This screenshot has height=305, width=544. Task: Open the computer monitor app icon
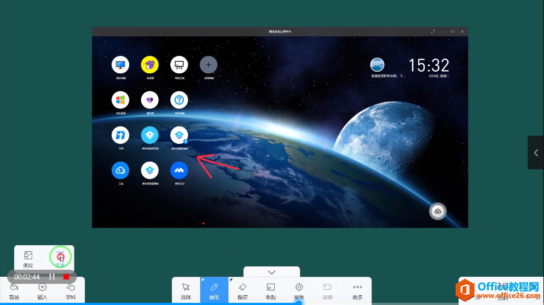click(x=120, y=65)
